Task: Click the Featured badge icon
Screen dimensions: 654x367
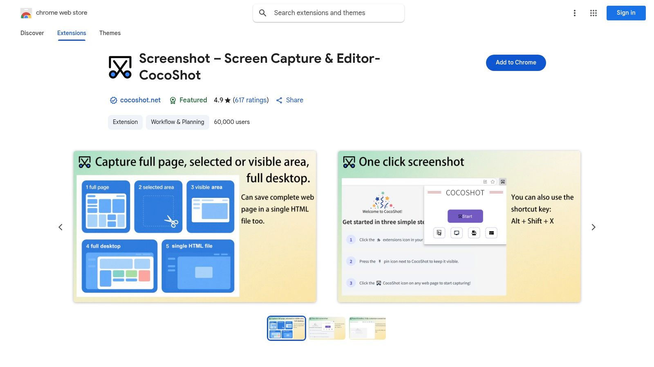Action: (x=173, y=100)
